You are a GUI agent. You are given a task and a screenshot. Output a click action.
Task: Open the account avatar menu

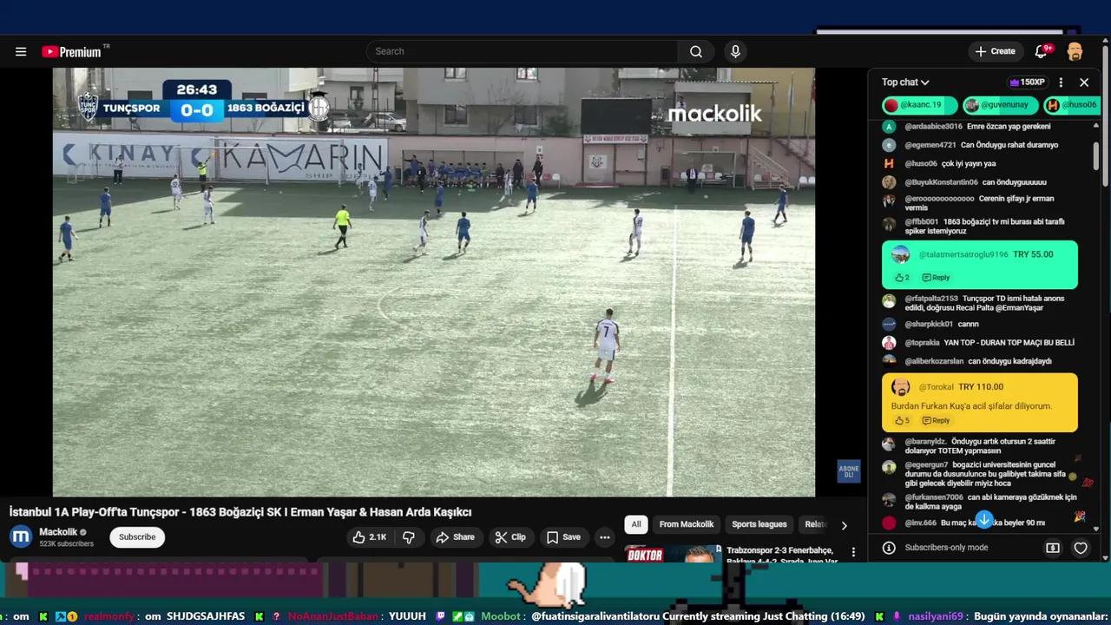pyautogui.click(x=1075, y=51)
